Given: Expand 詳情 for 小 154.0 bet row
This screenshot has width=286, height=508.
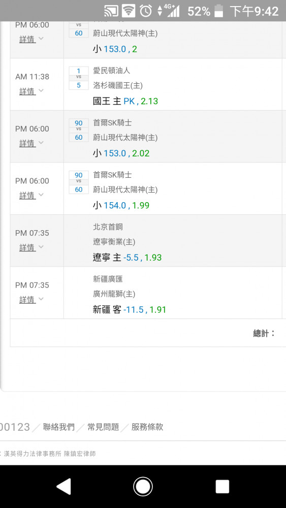Looking at the screenshot, I should pyautogui.click(x=31, y=196).
